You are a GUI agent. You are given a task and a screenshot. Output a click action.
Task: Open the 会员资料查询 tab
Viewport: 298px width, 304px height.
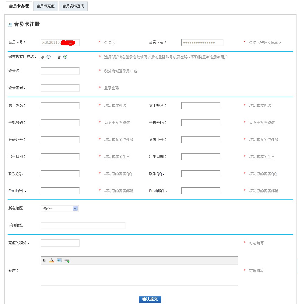pyautogui.click(x=73, y=6)
